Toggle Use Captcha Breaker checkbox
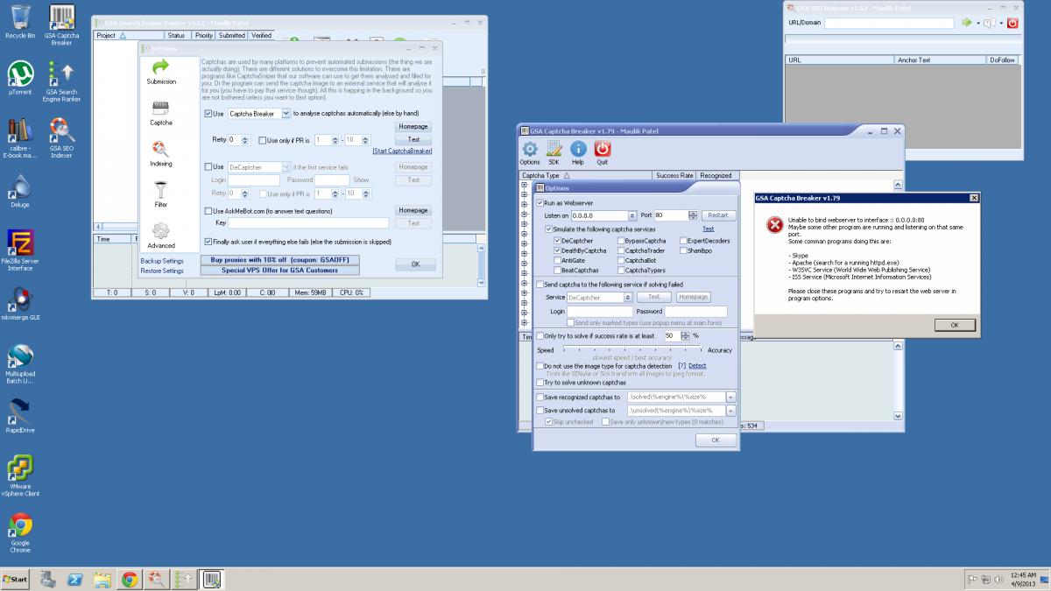 [208, 114]
